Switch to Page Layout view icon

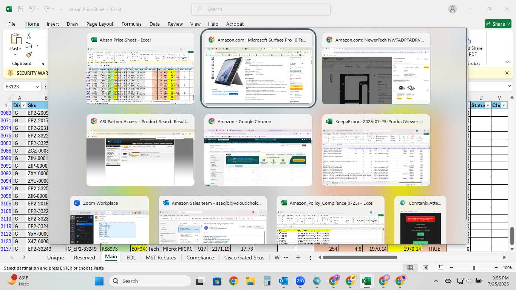pos(425,268)
